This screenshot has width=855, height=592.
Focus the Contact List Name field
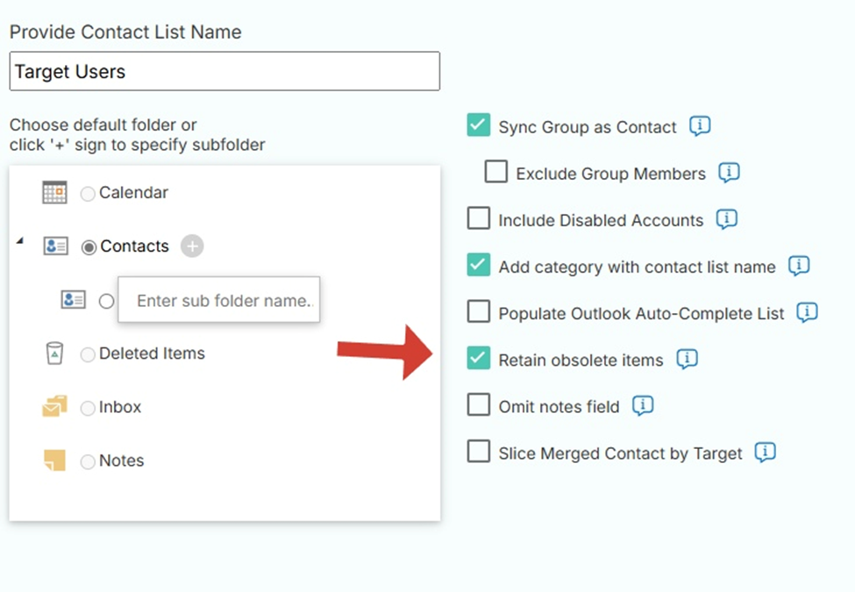pyautogui.click(x=224, y=71)
